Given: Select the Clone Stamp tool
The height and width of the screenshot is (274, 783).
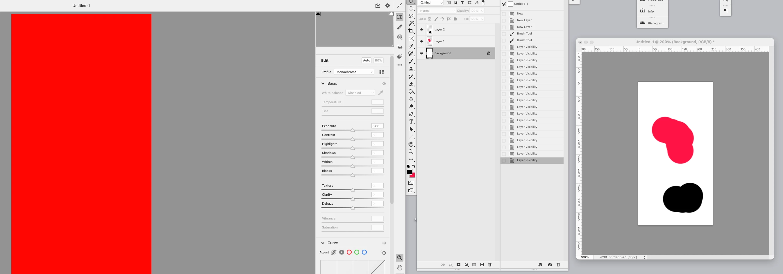Looking at the screenshot, I should tap(411, 69).
